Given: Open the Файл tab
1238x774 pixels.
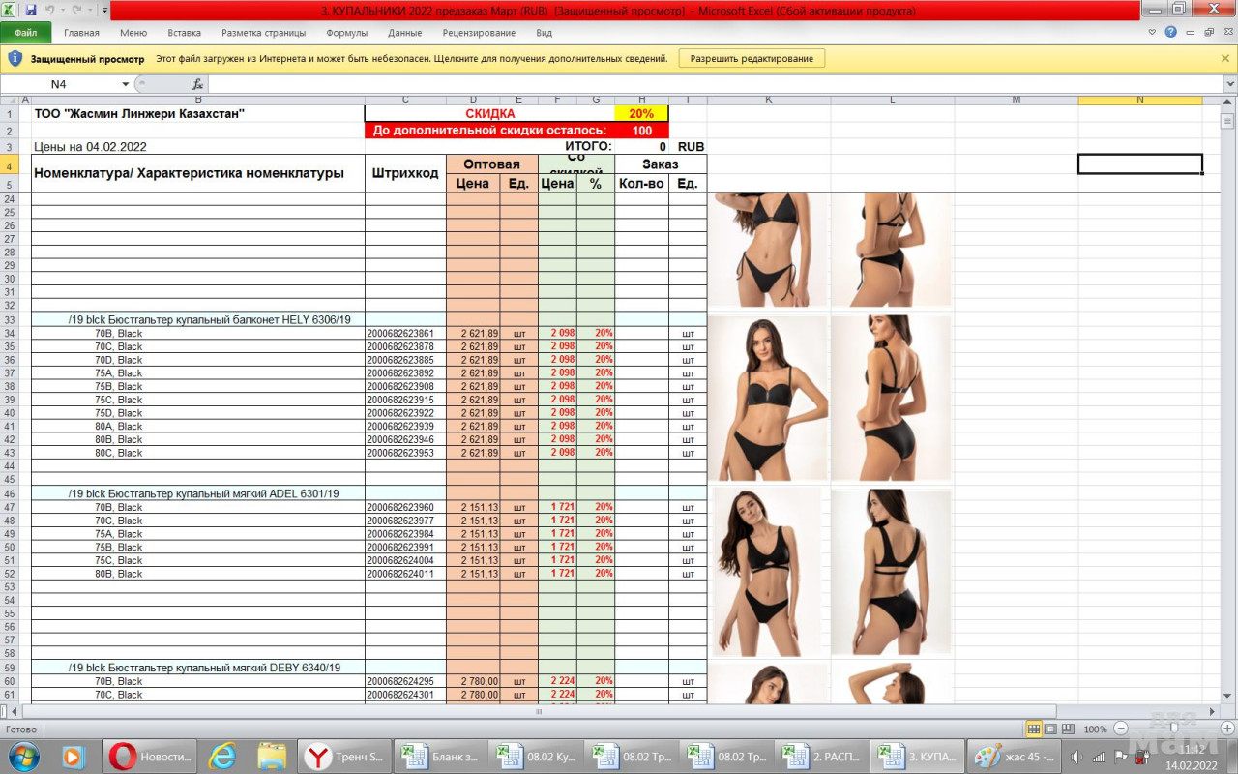Looking at the screenshot, I should point(26,32).
